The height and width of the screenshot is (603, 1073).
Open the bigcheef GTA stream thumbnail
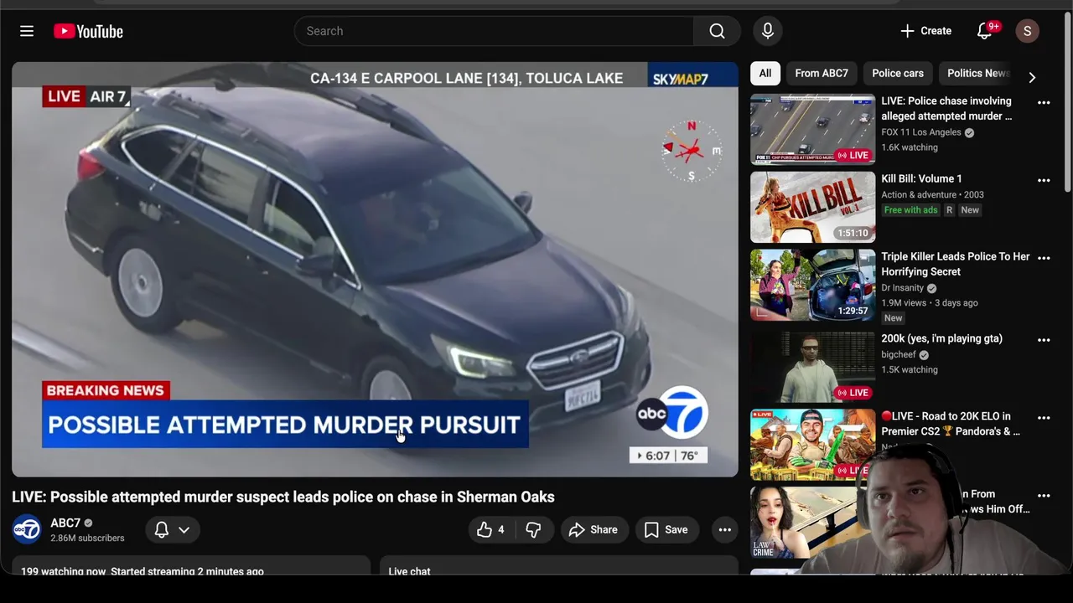812,367
